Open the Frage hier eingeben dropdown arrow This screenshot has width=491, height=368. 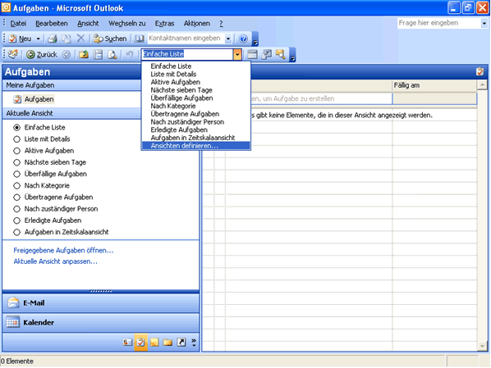pos(484,23)
